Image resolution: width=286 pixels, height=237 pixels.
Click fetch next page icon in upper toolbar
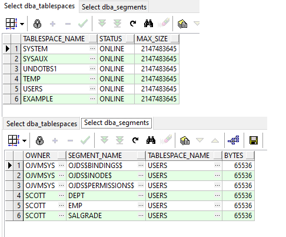102,24
